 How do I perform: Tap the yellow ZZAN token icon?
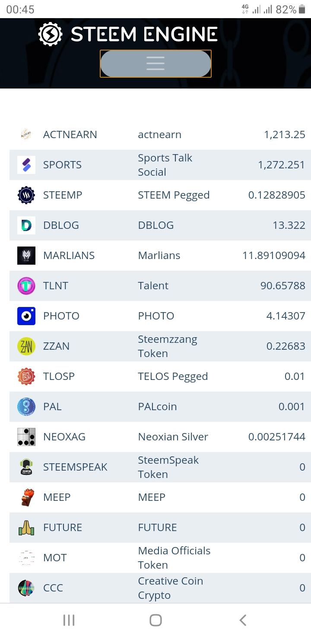pos(26,346)
